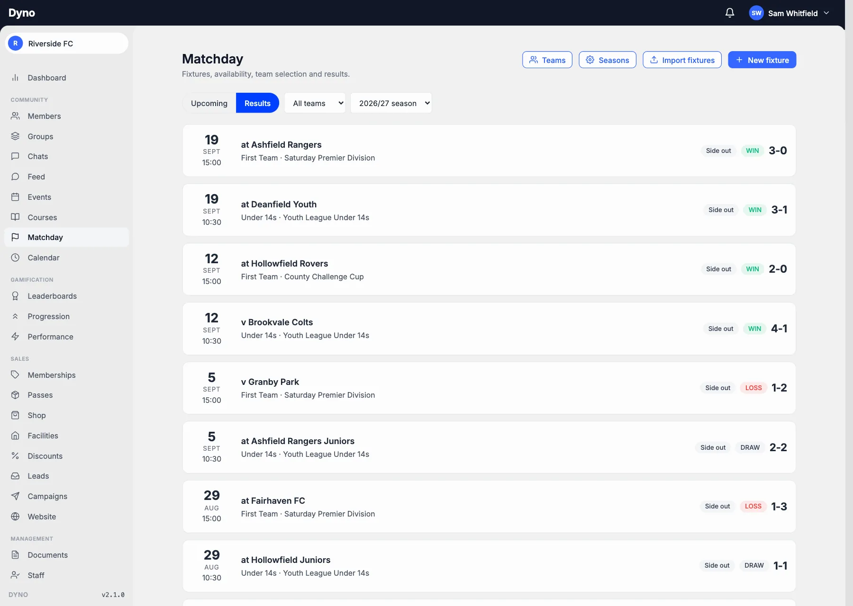
Task: Open the Seasons settings button
Action: (608, 60)
